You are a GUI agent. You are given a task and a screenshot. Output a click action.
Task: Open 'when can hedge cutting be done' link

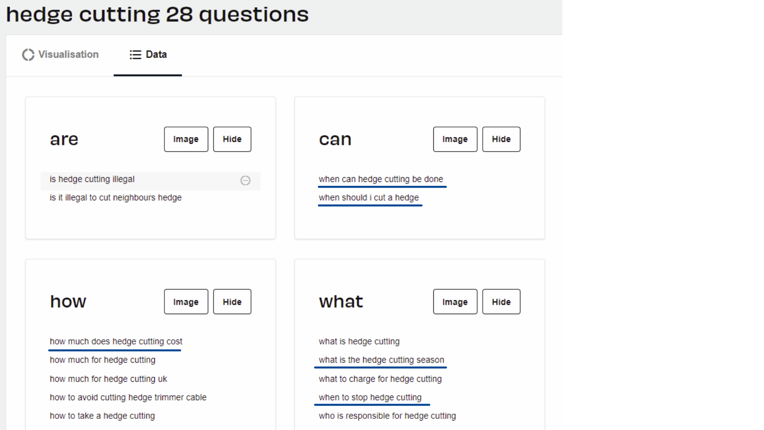pos(381,178)
